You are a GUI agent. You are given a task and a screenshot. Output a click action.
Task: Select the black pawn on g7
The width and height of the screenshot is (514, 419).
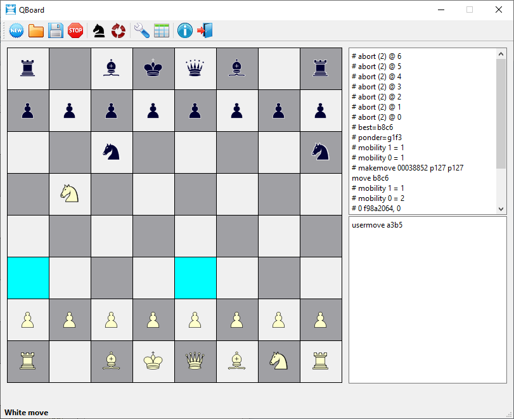coord(279,110)
